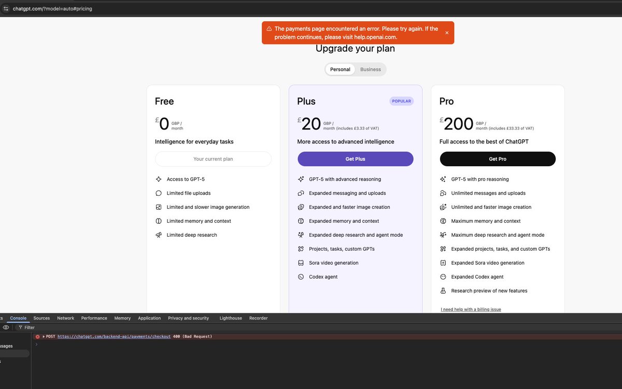Click More access to advanced intelligence text
Image resolution: width=622 pixels, height=389 pixels.
[x=346, y=142]
